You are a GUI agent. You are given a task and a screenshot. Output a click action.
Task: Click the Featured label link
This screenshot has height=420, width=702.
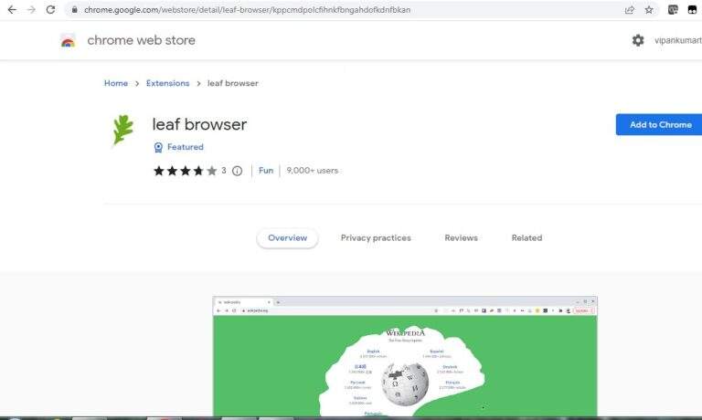click(186, 147)
